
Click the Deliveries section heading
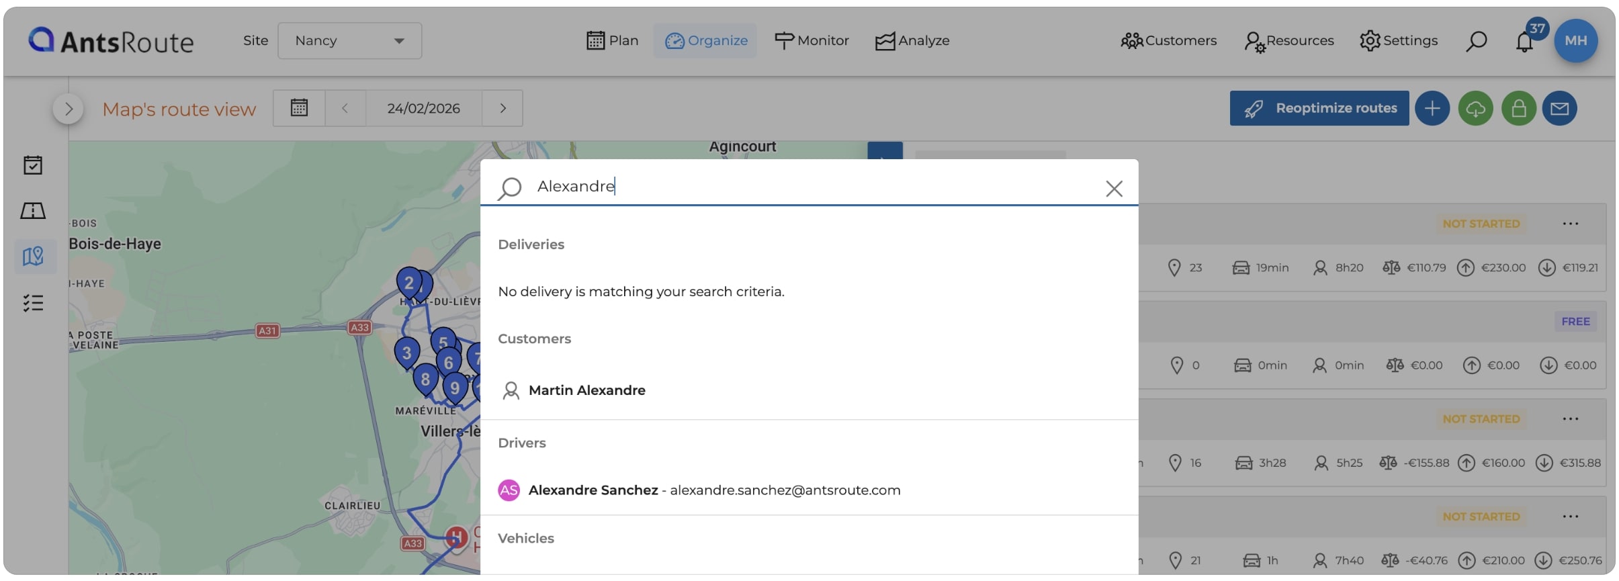point(531,244)
